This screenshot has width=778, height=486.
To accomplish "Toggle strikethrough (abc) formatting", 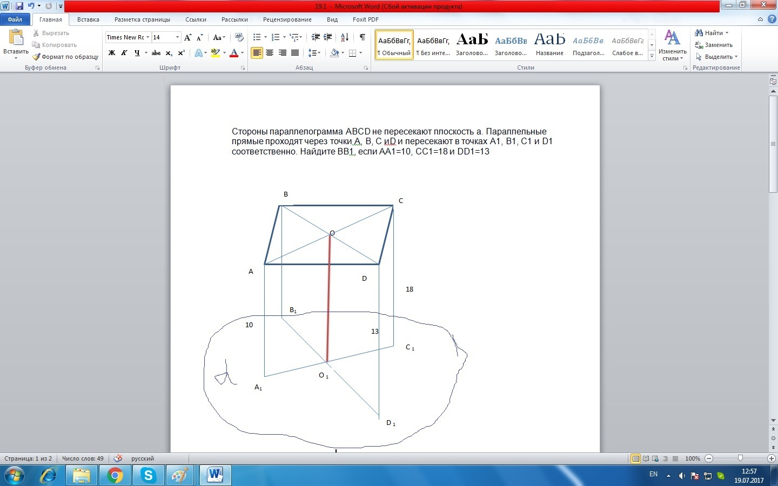I will 156,53.
